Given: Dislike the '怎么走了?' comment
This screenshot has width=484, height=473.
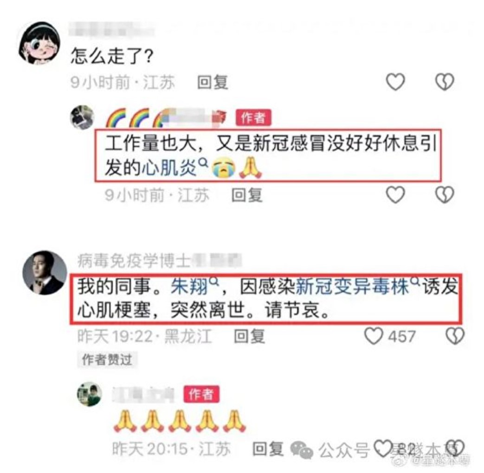Looking at the screenshot, I should [445, 82].
